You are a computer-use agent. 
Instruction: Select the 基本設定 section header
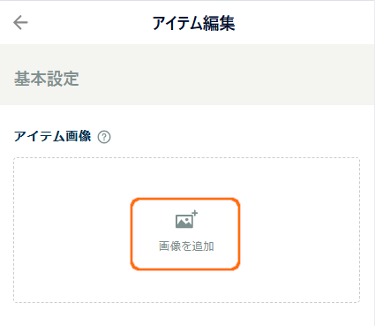47,79
